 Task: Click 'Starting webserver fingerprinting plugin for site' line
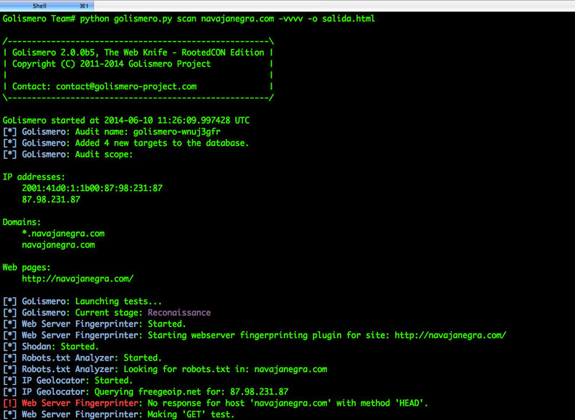pyautogui.click(x=255, y=335)
